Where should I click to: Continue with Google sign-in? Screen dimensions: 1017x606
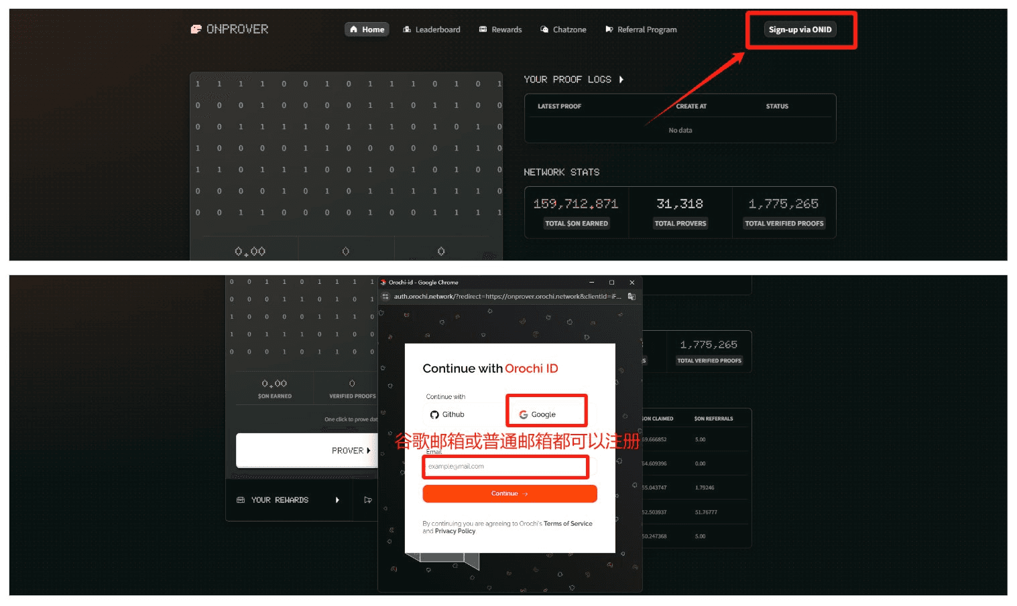coord(538,414)
